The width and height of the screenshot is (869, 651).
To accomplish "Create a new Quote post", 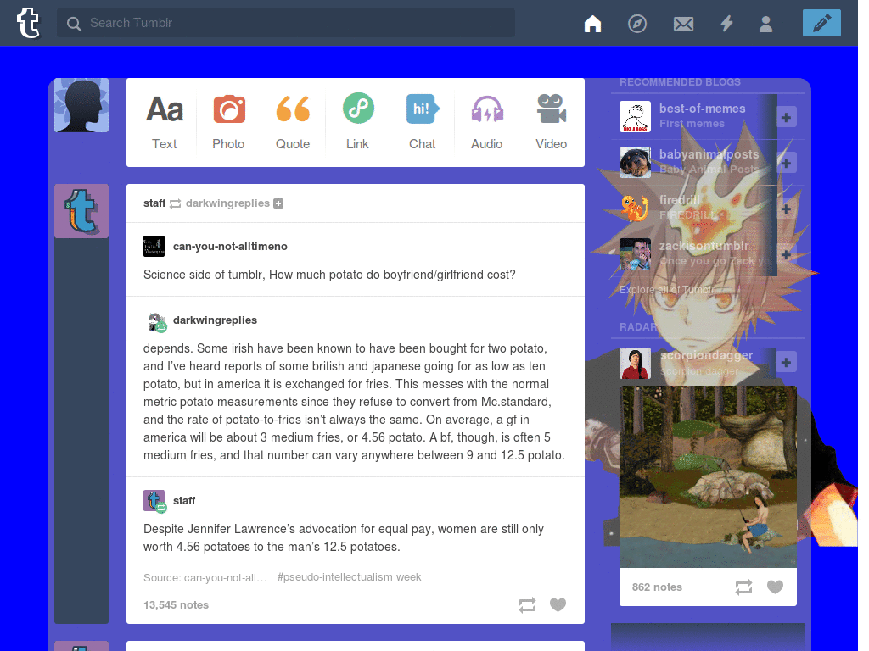I will [x=293, y=122].
